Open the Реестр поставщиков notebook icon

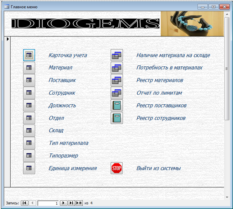pyautogui.click(x=117, y=105)
